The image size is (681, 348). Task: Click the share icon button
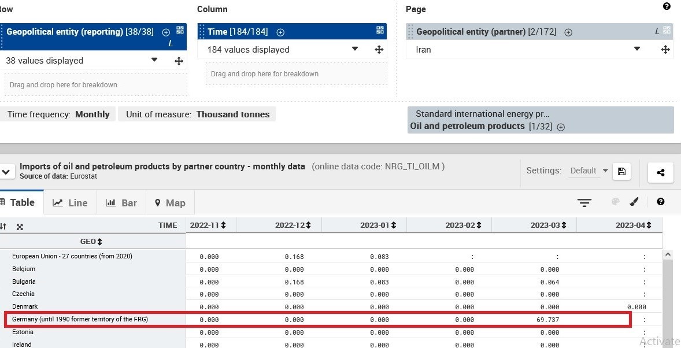(661, 172)
